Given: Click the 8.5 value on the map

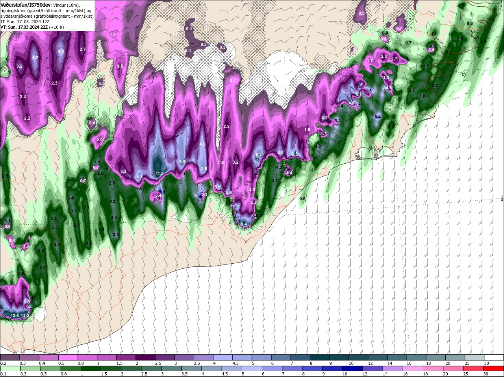Looking at the screenshot, I should (x=294, y=153).
